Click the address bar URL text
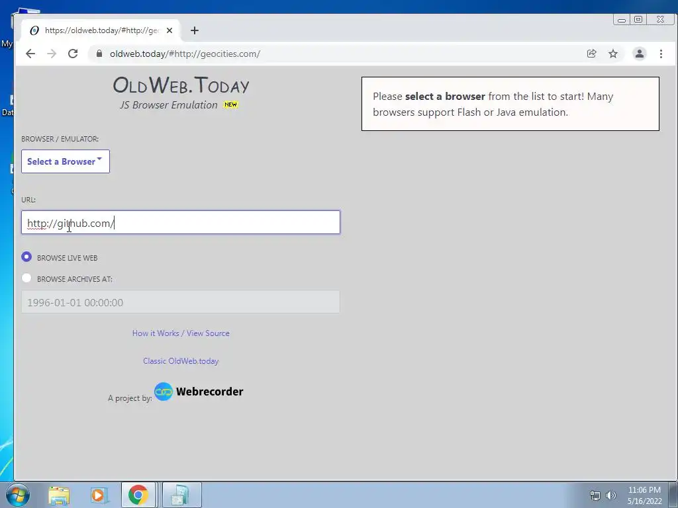This screenshot has width=678, height=508. [x=185, y=54]
